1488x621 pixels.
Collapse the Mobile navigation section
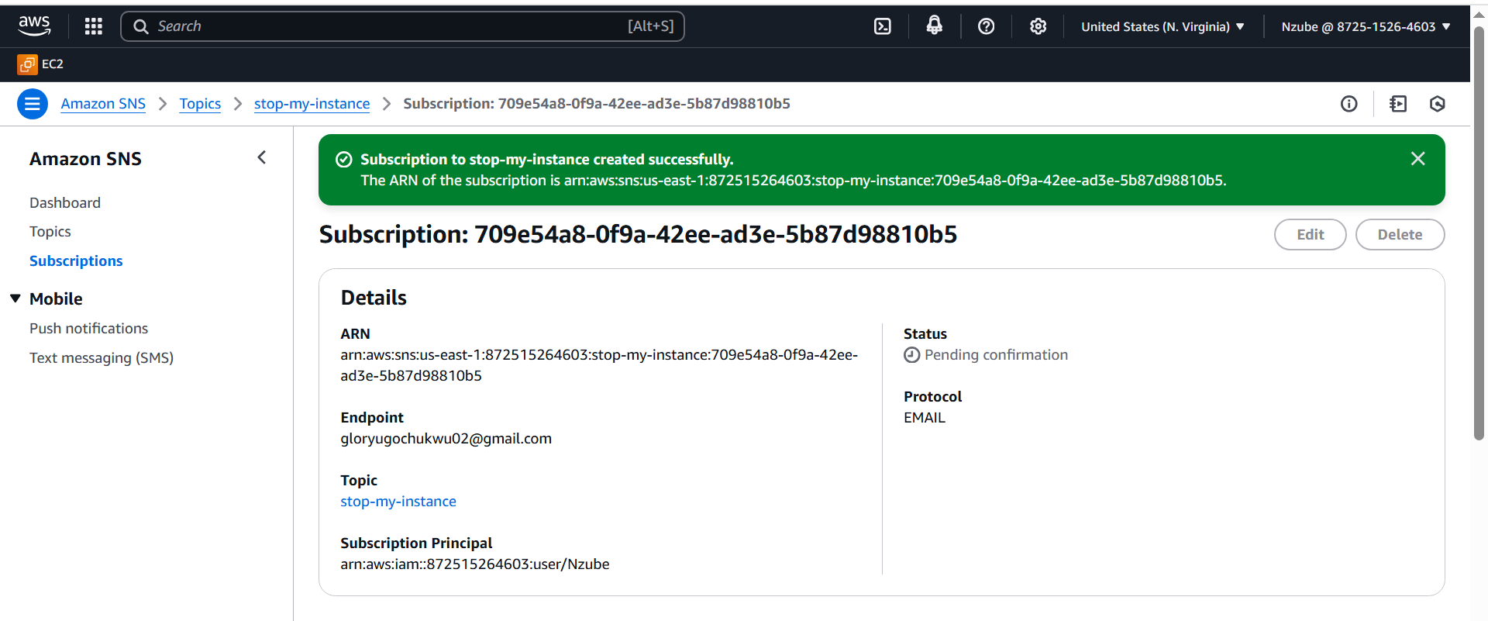pyautogui.click(x=15, y=298)
